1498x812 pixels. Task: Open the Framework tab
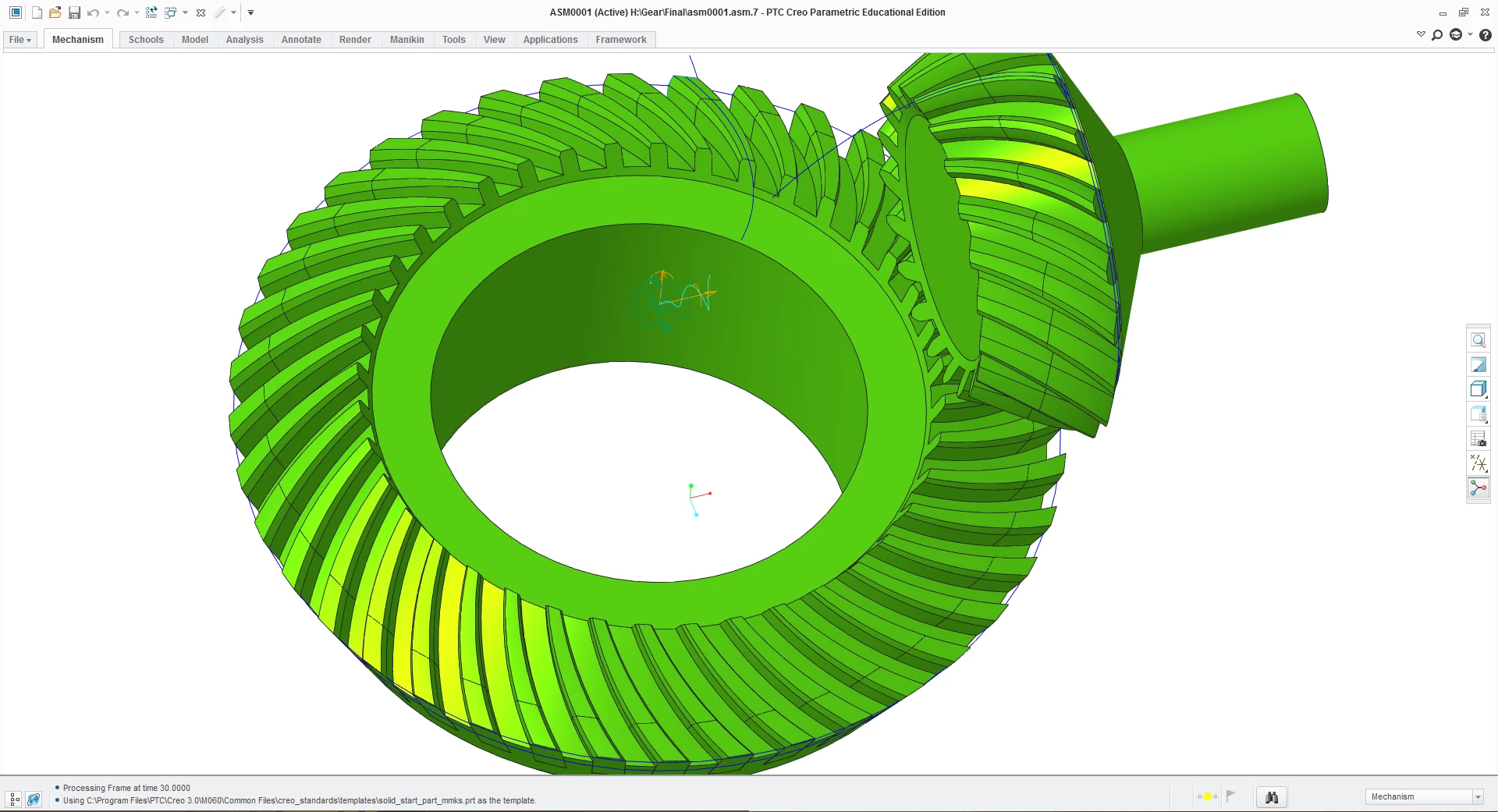(621, 40)
